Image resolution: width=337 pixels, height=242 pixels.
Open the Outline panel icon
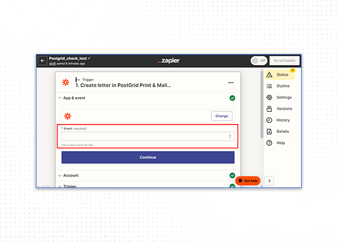[x=269, y=86]
